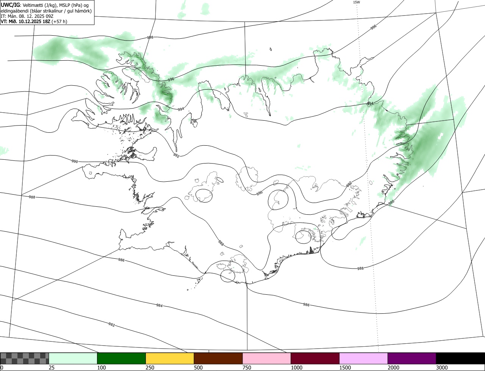Screen dimensions: 485x371
Task: Click legend value '250'
Action: tap(150, 368)
